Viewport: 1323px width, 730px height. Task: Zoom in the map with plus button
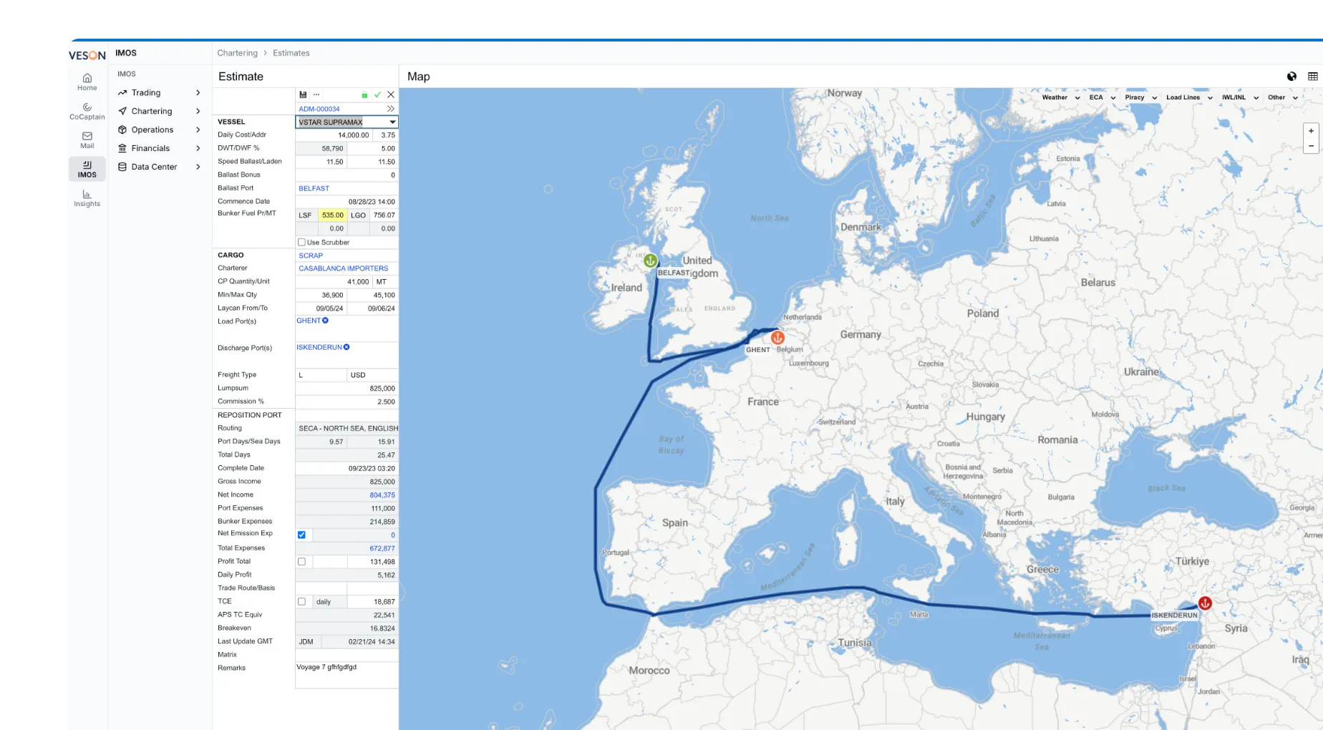tap(1311, 131)
